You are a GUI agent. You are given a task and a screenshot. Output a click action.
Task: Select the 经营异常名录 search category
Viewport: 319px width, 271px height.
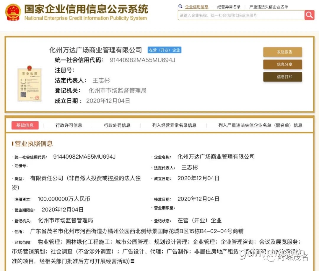229,7
